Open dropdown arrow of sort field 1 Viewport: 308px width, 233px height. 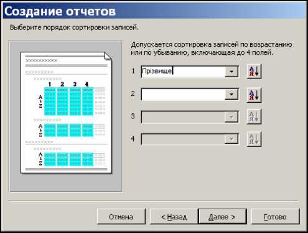coord(231,72)
